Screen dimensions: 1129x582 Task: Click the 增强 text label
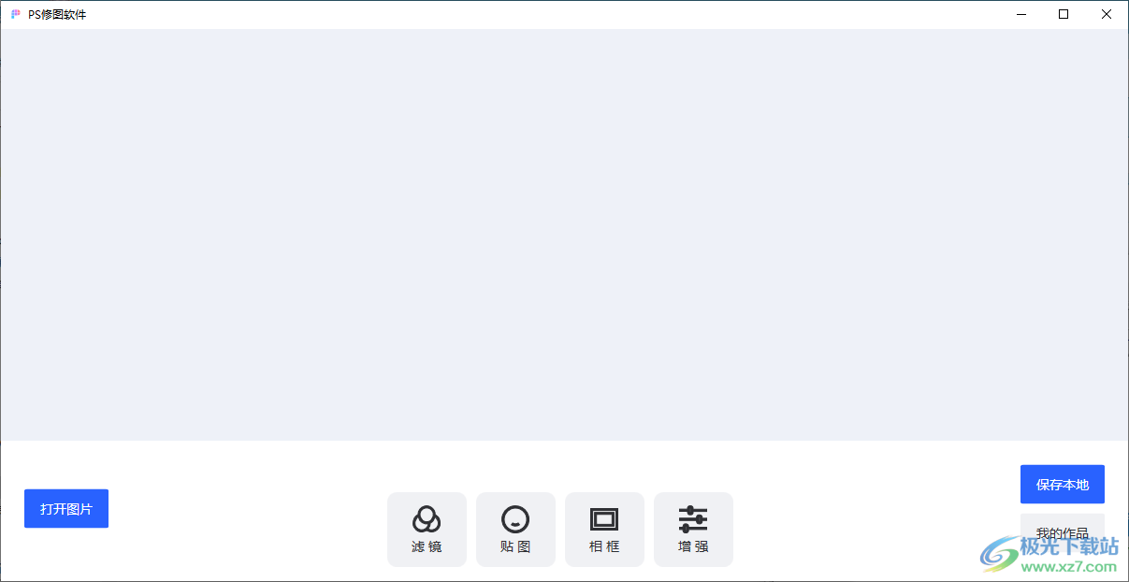click(x=693, y=546)
